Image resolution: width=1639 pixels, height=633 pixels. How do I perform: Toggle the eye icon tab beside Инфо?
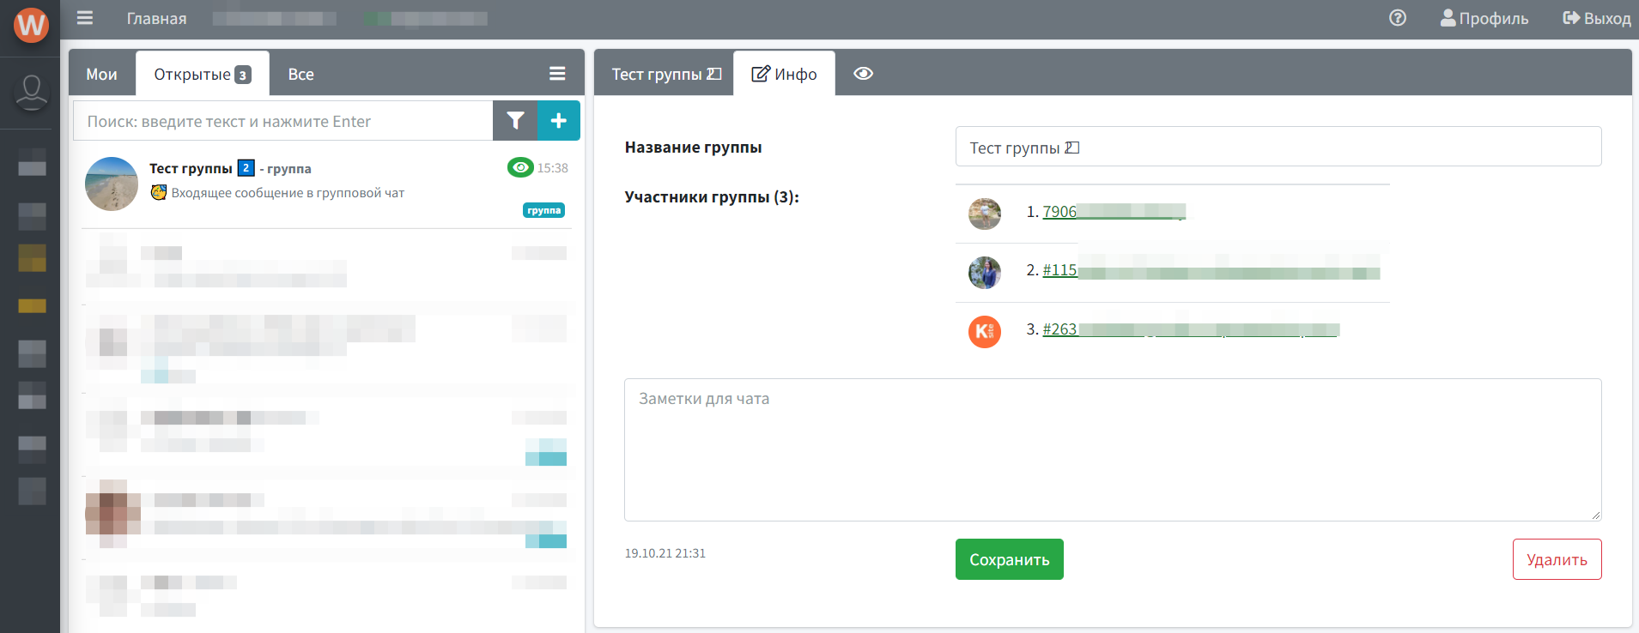[863, 74]
